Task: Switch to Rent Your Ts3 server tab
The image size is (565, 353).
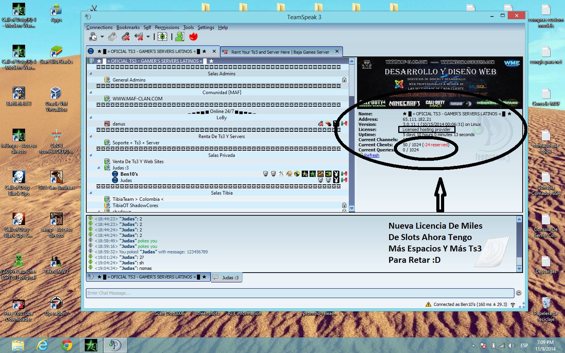Action: coord(281,52)
